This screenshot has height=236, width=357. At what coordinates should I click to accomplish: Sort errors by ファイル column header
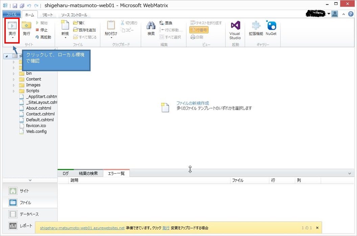[249, 180]
